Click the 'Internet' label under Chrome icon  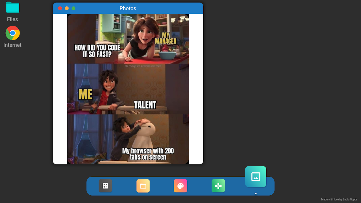click(12, 45)
